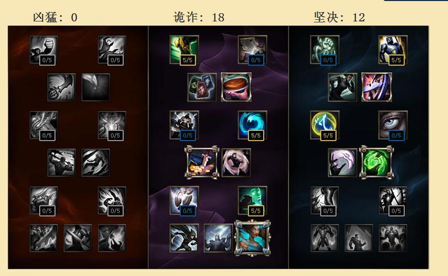Select the green swirl keystone mastery
The width and height of the screenshot is (448, 276).
(x=377, y=162)
